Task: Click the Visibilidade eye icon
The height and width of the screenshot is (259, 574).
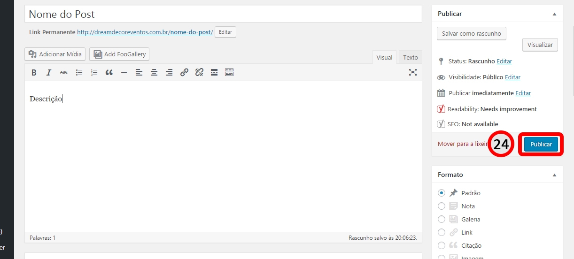Action: click(441, 77)
